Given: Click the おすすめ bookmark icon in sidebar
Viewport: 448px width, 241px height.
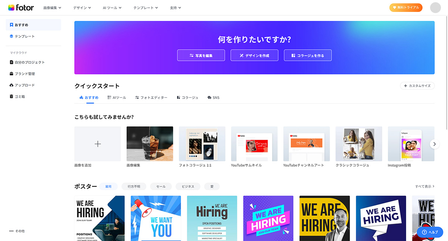Looking at the screenshot, I should 12,25.
